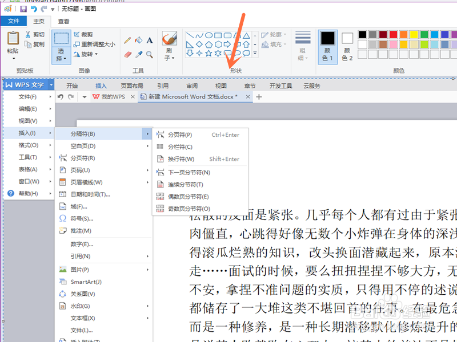The image size is (457, 342).
Task: Click the Undo icon in Paint
Action: (x=34, y=8)
